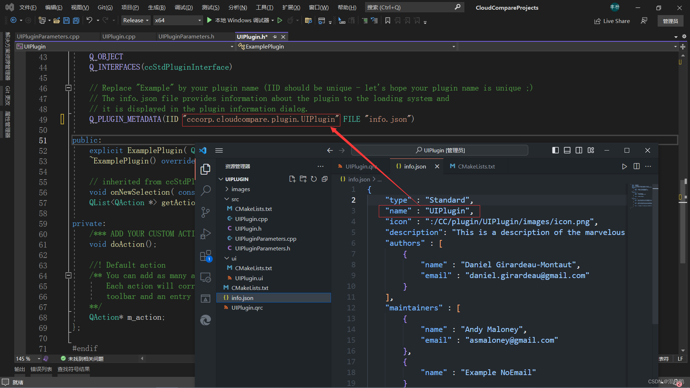690x388 pixels.
Task: Open the Remote Explorer icon in VS Code
Action: tap(205, 277)
